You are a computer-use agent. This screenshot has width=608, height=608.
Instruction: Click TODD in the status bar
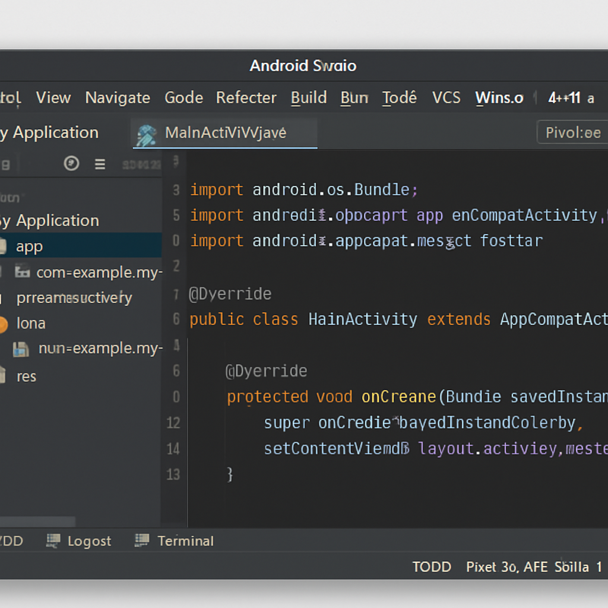tap(432, 567)
